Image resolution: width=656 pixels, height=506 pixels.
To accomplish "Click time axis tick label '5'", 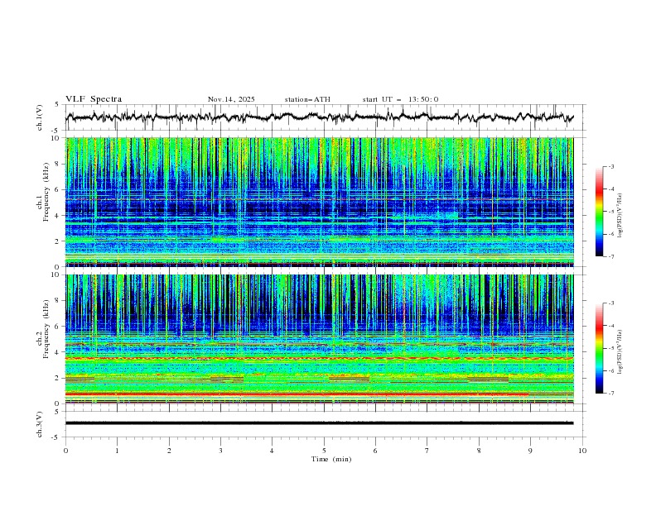I will (x=324, y=451).
